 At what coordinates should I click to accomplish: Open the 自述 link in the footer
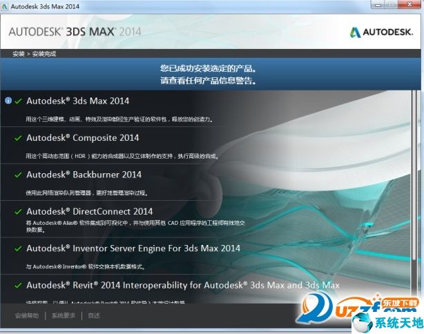point(94,315)
